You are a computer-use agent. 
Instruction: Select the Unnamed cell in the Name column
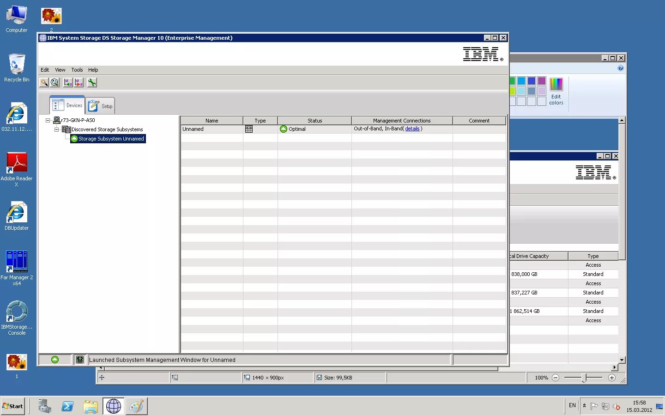click(212, 129)
